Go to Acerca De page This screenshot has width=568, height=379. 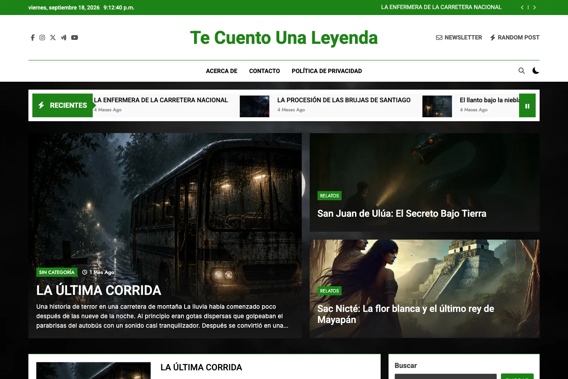[x=222, y=71]
